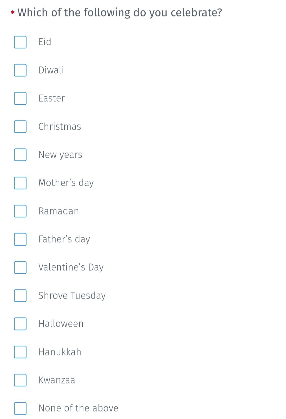Enable the Christmas checkbox
The image size is (286, 419).
pyautogui.click(x=20, y=127)
